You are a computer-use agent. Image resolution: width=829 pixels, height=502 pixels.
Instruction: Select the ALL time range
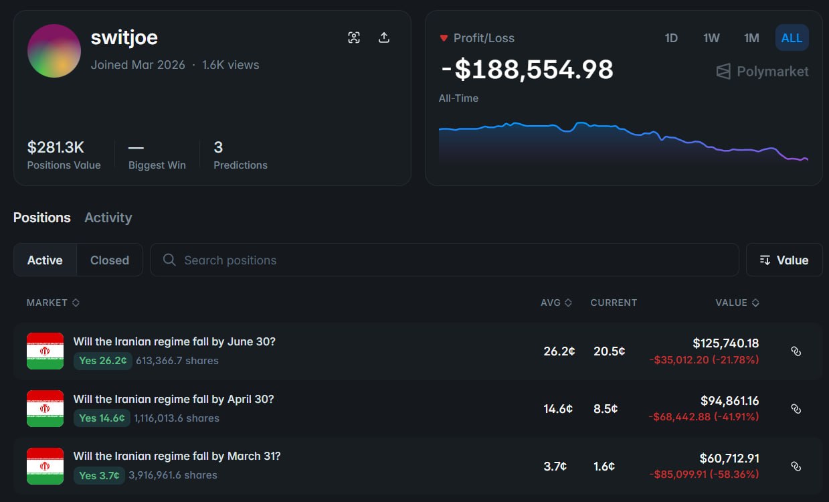pyautogui.click(x=792, y=38)
